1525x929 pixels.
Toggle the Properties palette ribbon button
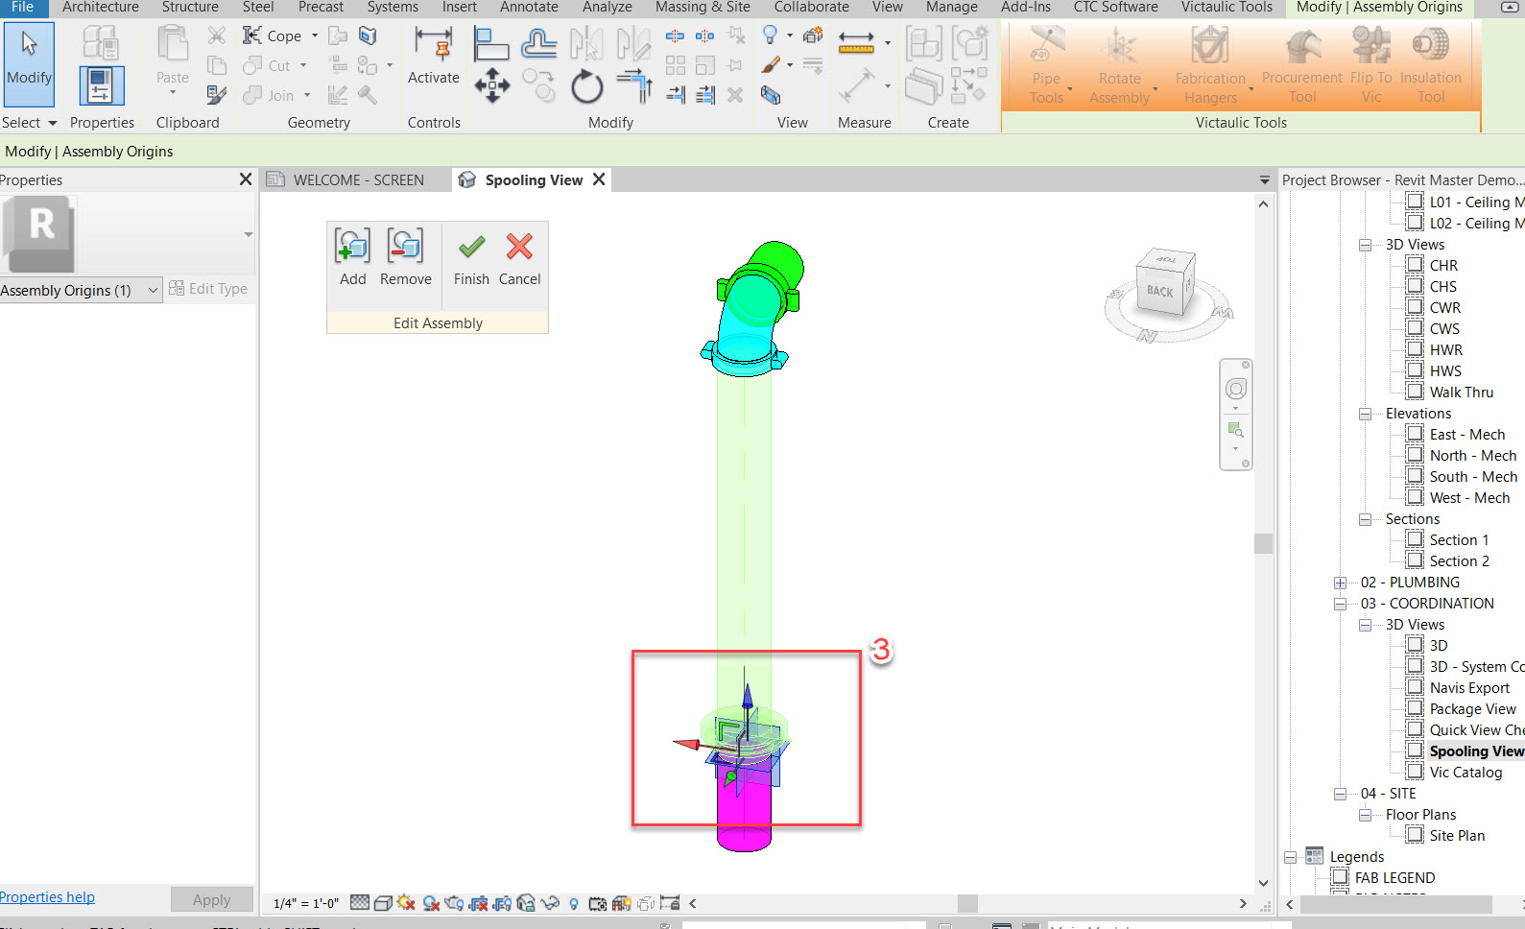pos(101,86)
